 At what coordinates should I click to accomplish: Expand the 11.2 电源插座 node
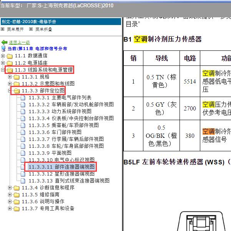point(3,63)
